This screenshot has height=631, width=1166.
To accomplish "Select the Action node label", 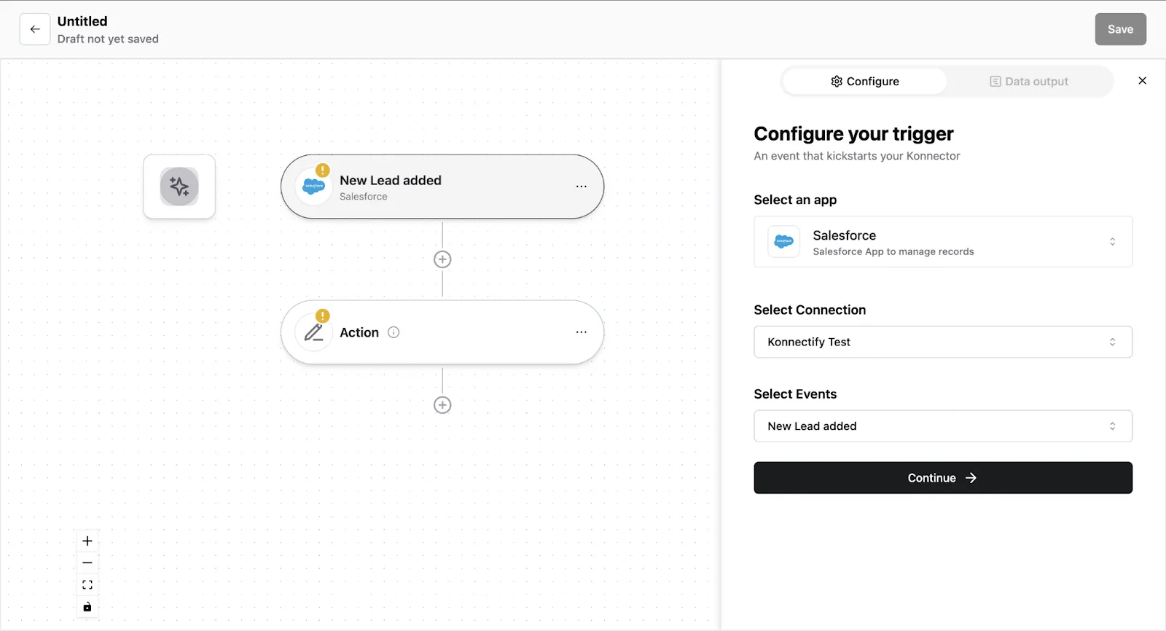I will click(359, 332).
